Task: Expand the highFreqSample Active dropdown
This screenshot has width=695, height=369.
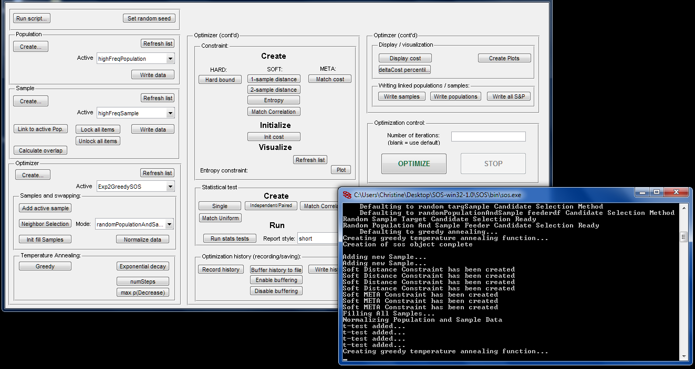Action: tap(170, 113)
